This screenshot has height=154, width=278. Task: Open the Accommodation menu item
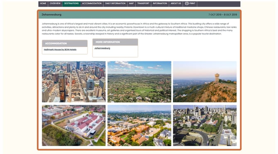click(92, 4)
